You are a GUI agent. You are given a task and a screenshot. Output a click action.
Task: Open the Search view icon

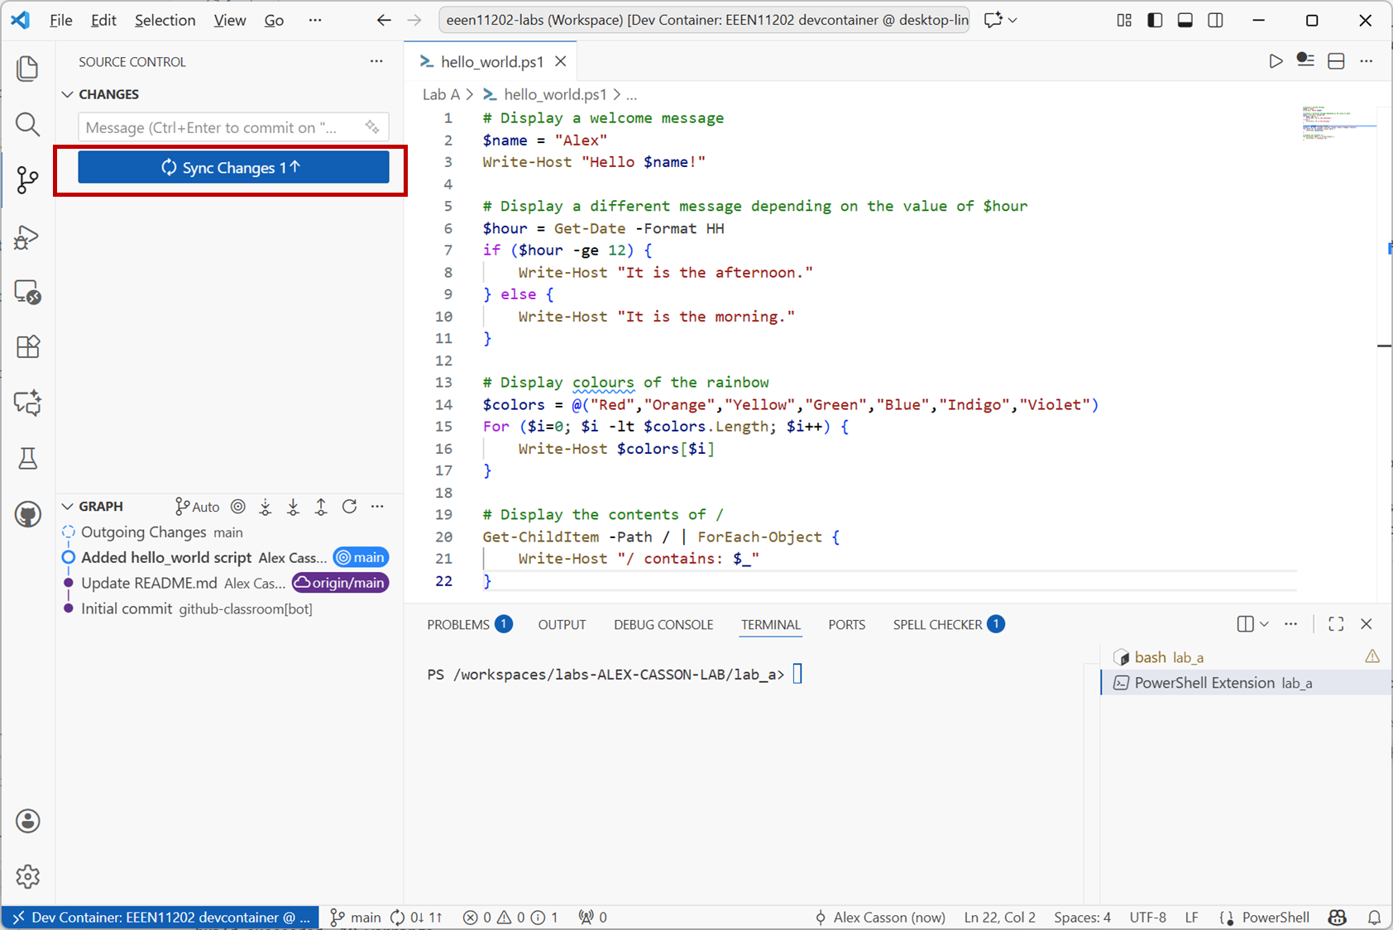27,125
